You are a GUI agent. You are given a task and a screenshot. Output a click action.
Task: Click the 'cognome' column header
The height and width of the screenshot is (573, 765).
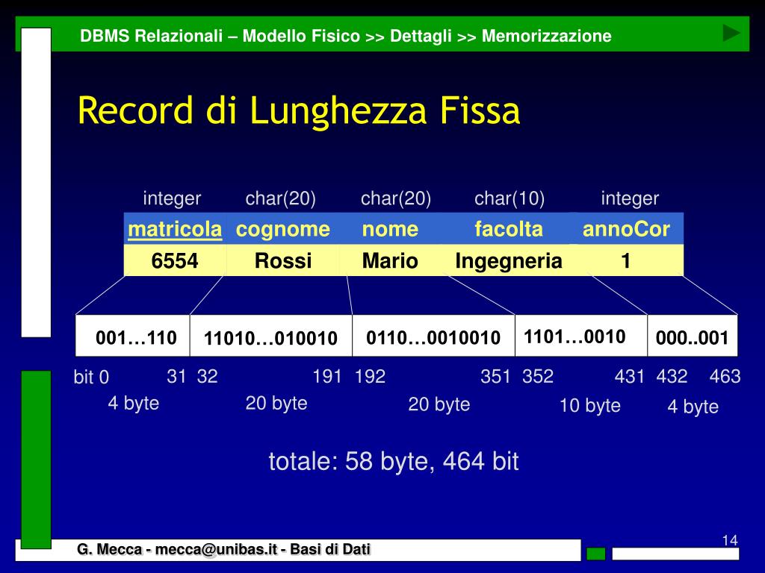pos(283,229)
